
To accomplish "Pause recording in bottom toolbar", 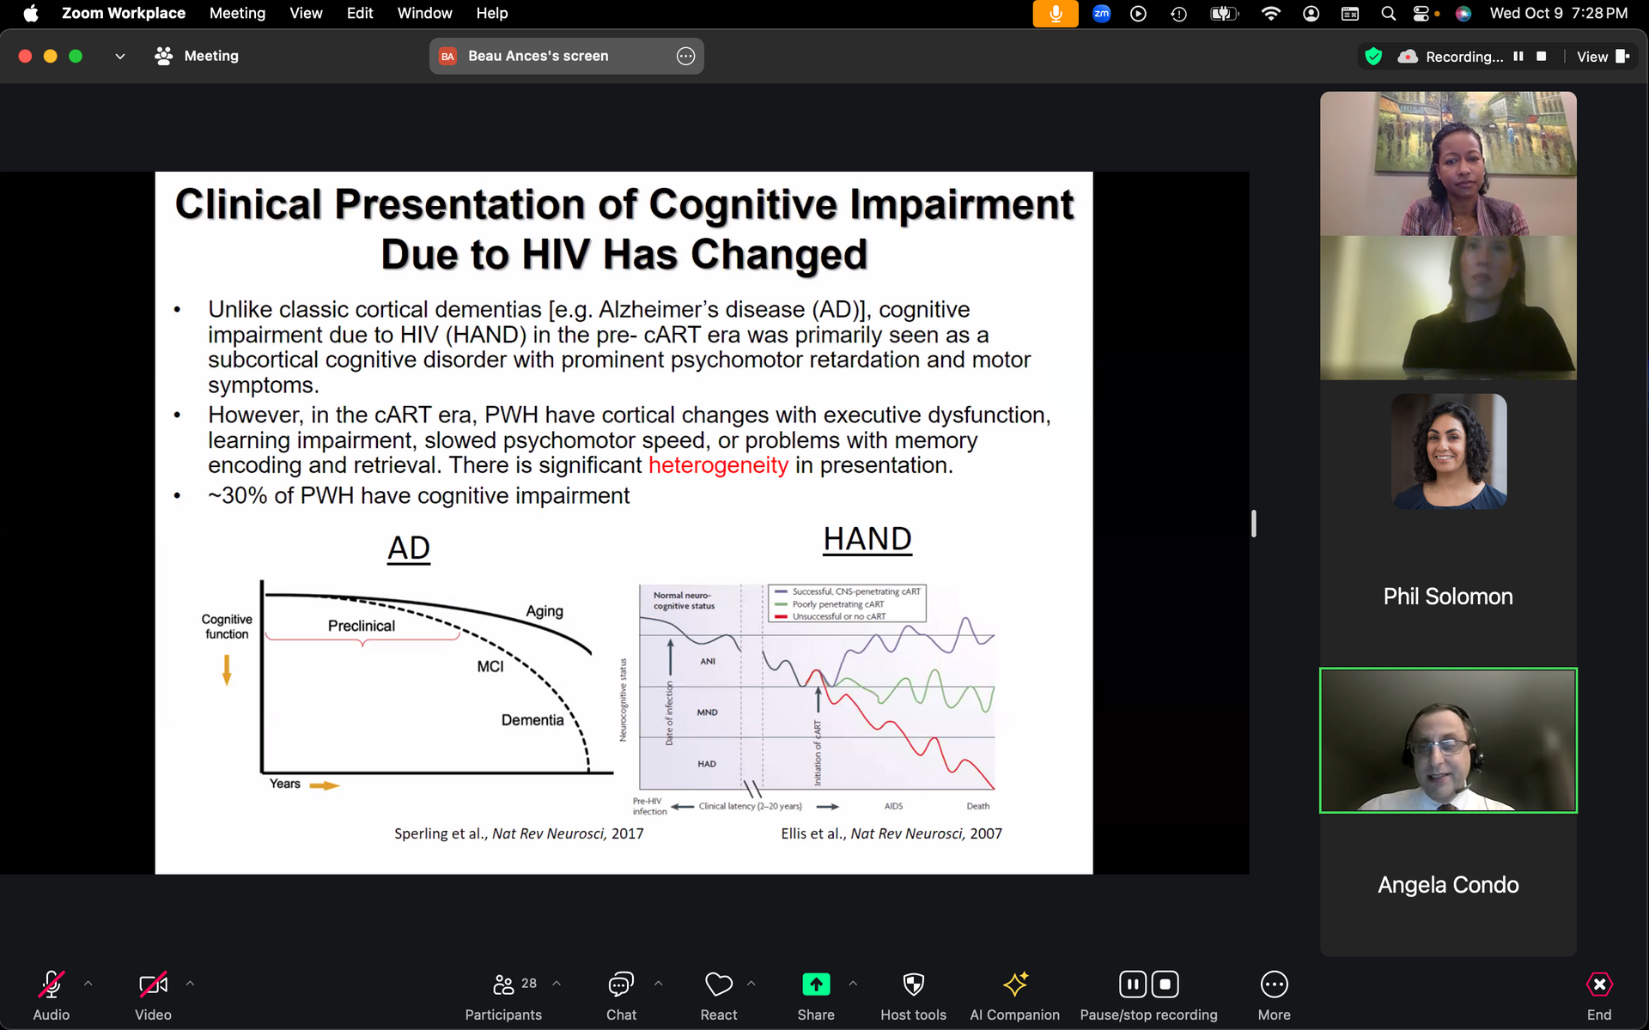I will (x=1133, y=985).
